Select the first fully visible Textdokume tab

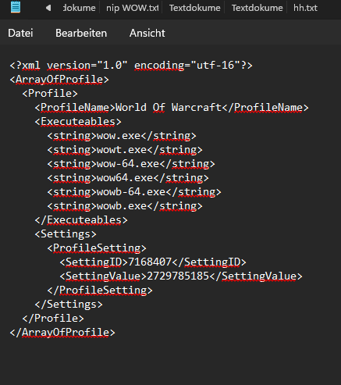(x=194, y=8)
